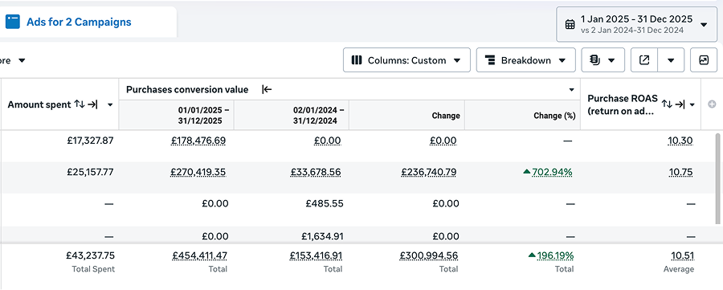Click the 01/01/2025 – 31/12/2025 column header

point(177,115)
